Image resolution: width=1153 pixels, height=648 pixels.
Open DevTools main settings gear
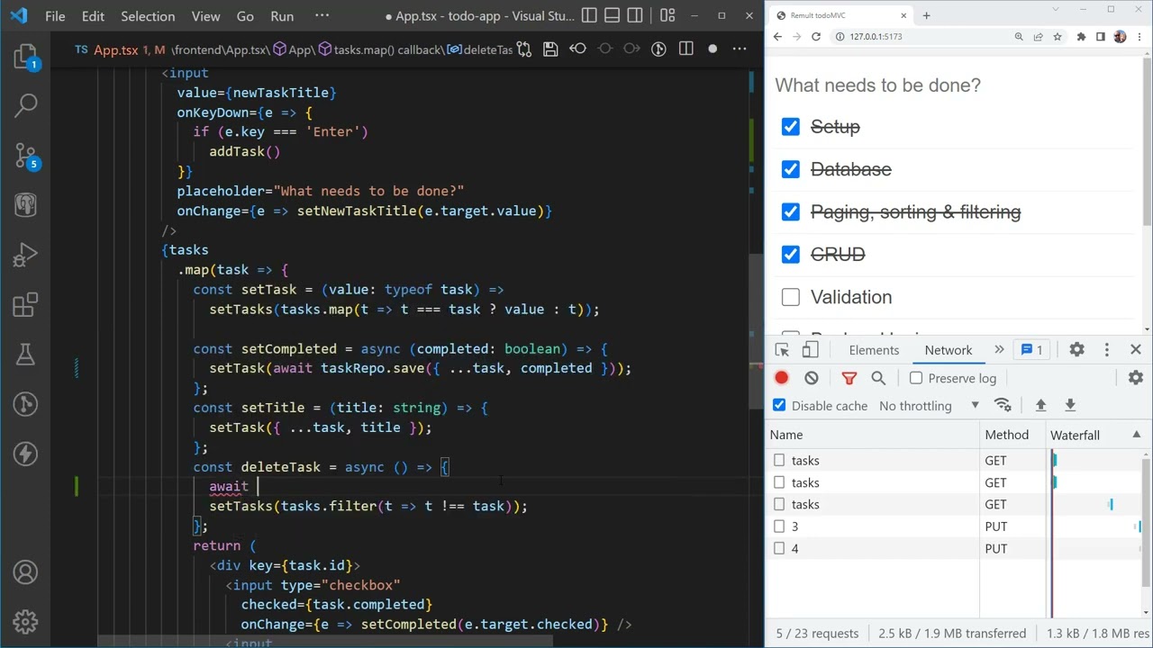click(1076, 350)
